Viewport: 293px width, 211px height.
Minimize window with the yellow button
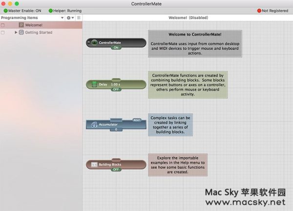(x=10, y=3)
